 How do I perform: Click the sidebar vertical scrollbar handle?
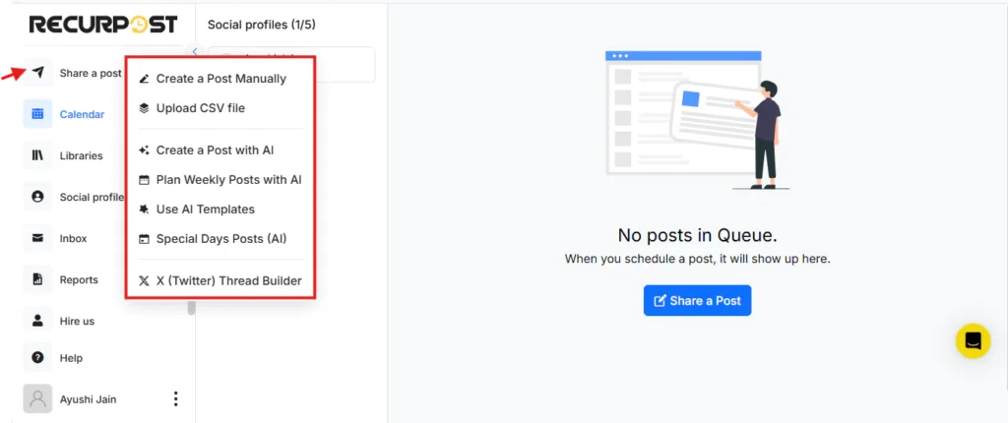(x=191, y=307)
